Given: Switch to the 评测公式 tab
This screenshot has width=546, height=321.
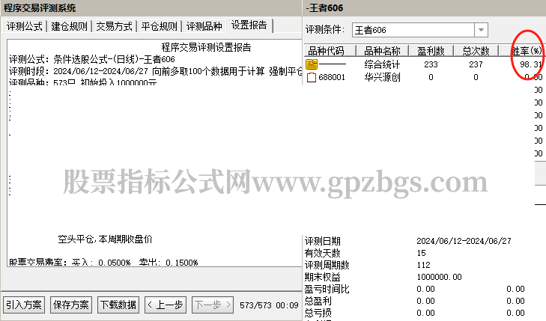Looking at the screenshot, I should point(25,26).
